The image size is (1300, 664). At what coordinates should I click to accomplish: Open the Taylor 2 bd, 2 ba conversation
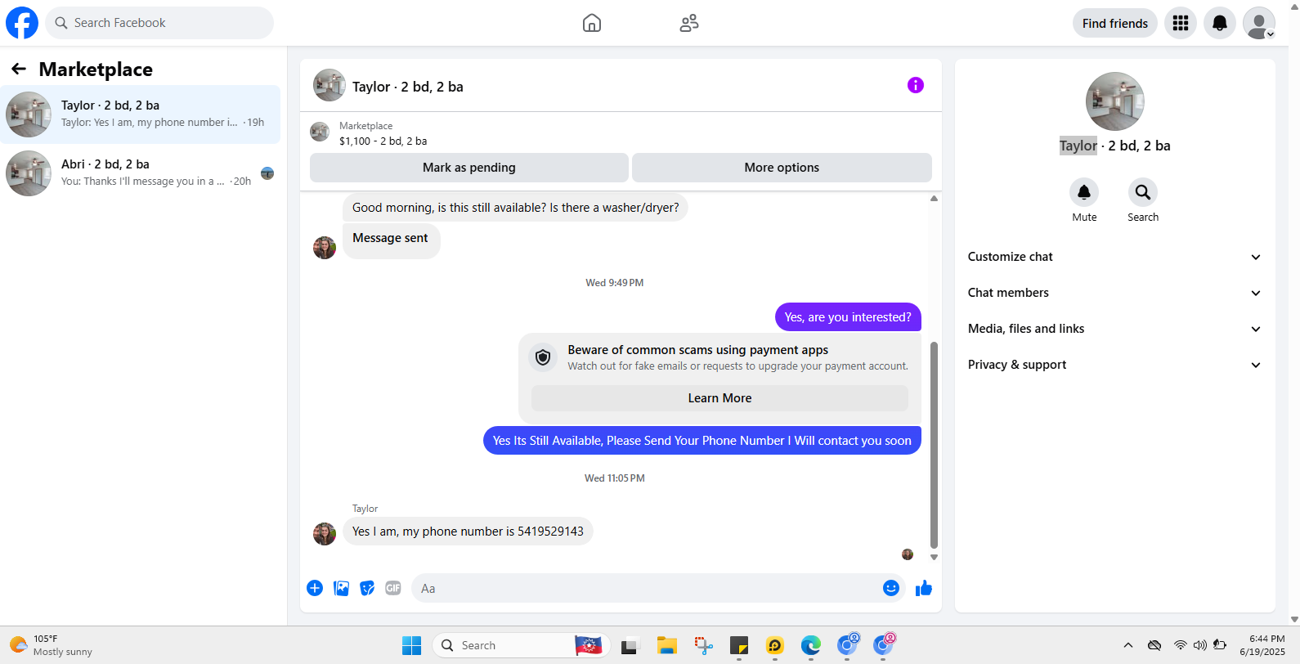click(x=140, y=114)
